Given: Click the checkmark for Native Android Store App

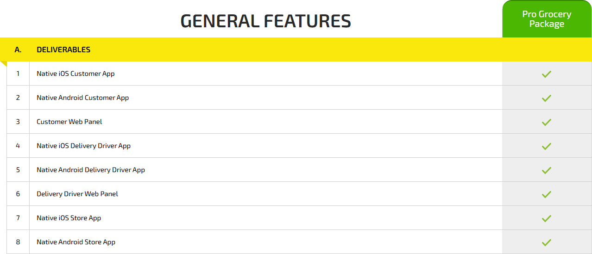Looking at the screenshot, I should (547, 242).
